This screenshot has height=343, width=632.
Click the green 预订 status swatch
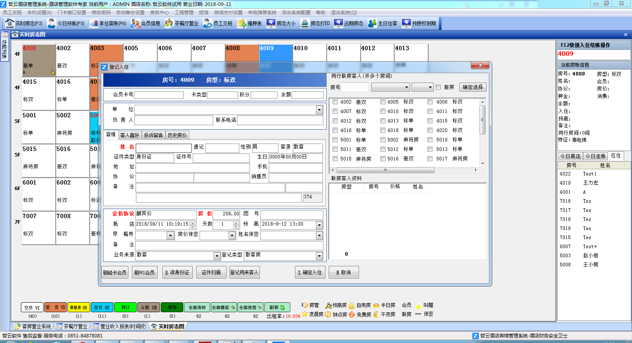[x=125, y=307]
